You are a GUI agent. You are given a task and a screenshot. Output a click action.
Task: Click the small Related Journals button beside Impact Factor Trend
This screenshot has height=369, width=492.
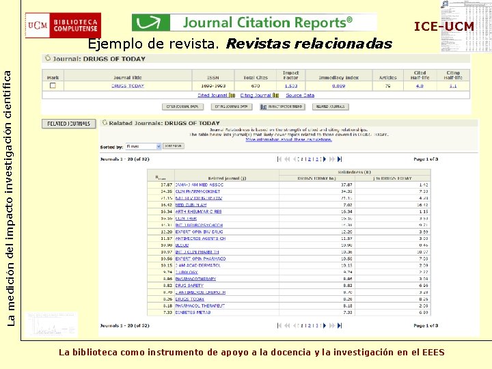click(331, 107)
